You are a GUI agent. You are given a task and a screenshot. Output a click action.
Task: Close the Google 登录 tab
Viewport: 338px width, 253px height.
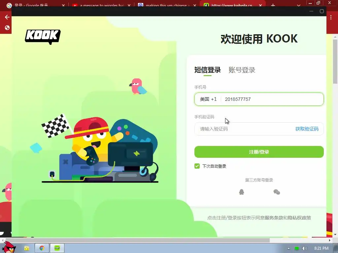[x=63, y=5]
